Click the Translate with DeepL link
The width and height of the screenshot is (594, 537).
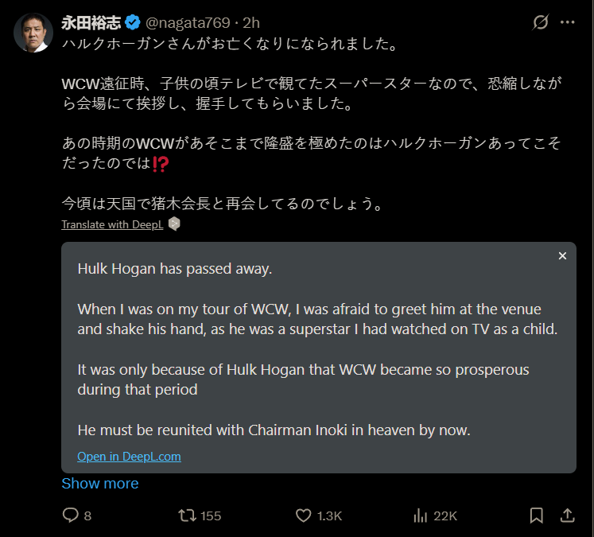coord(112,224)
